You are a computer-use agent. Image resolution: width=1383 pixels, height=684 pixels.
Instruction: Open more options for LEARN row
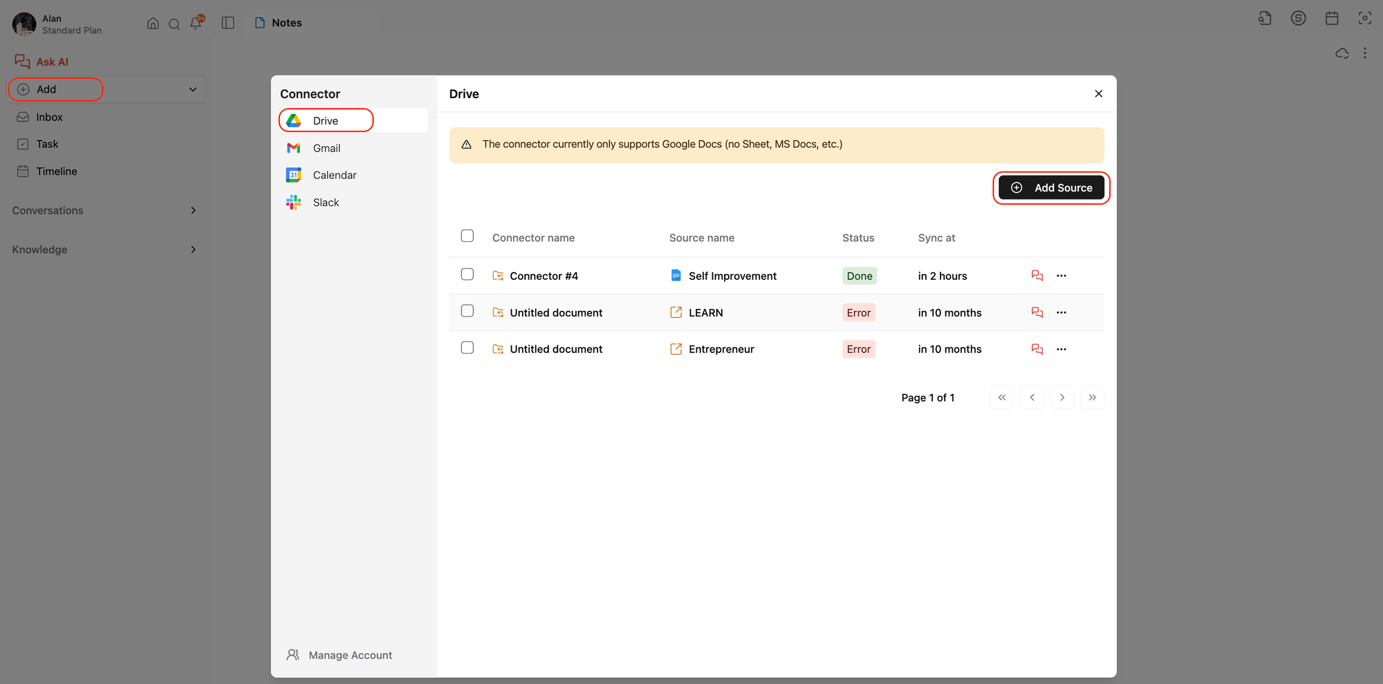(x=1061, y=312)
